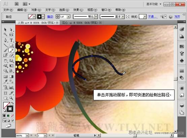
Task: Click the vertical scrollbar up arrow
Action: pos(175,27)
